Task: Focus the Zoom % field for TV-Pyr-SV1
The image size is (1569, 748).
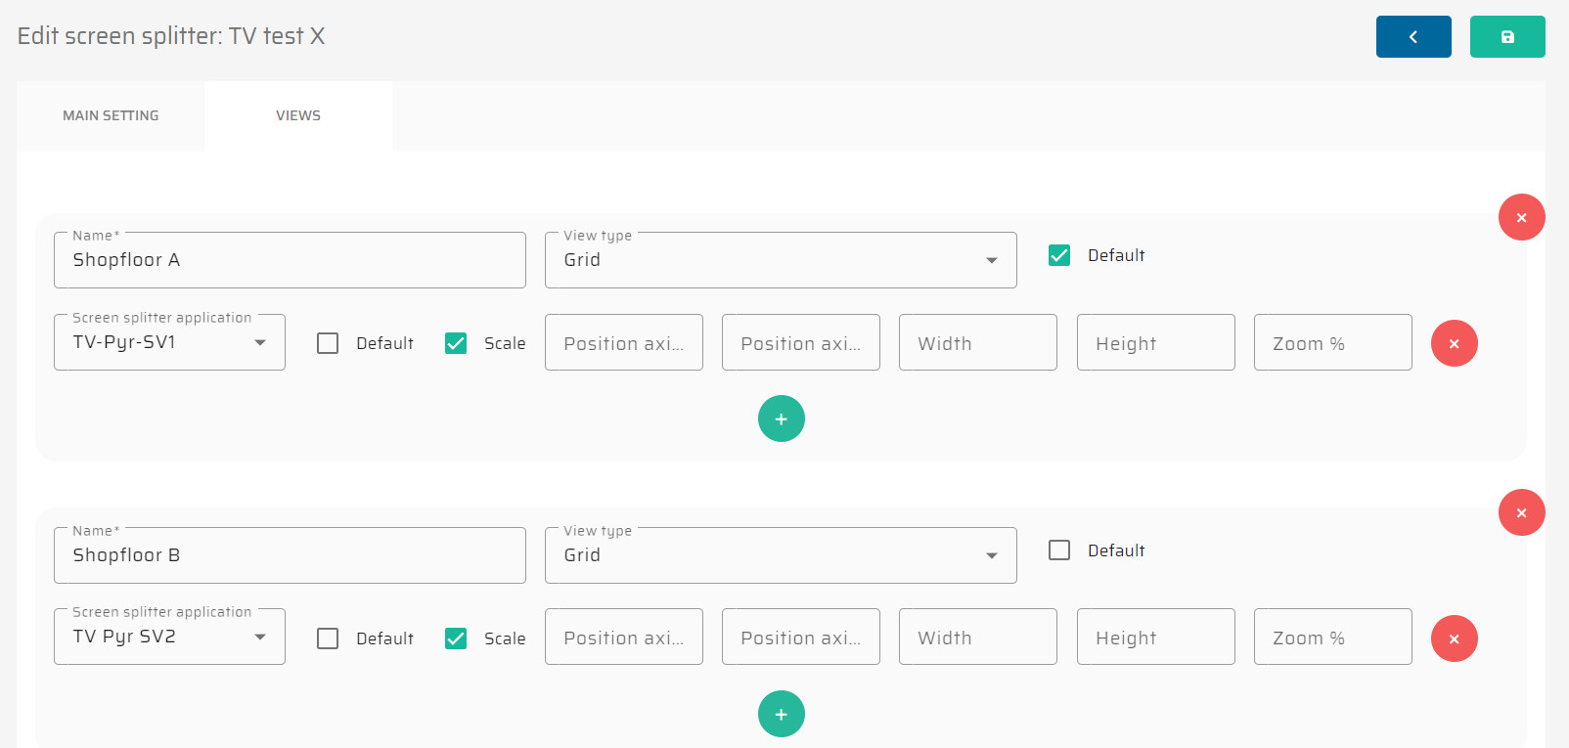Action: coord(1332,343)
